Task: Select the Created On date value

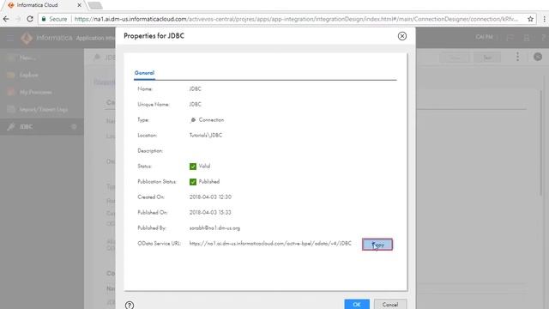Action: coord(210,197)
